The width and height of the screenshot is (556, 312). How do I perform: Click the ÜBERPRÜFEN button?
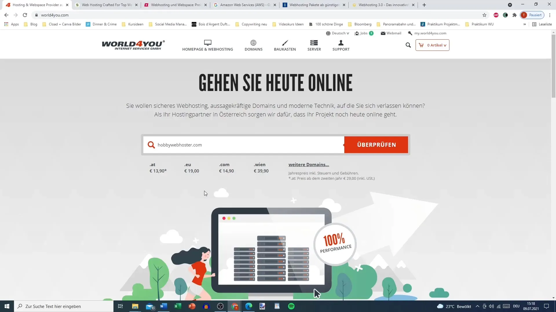tap(376, 145)
